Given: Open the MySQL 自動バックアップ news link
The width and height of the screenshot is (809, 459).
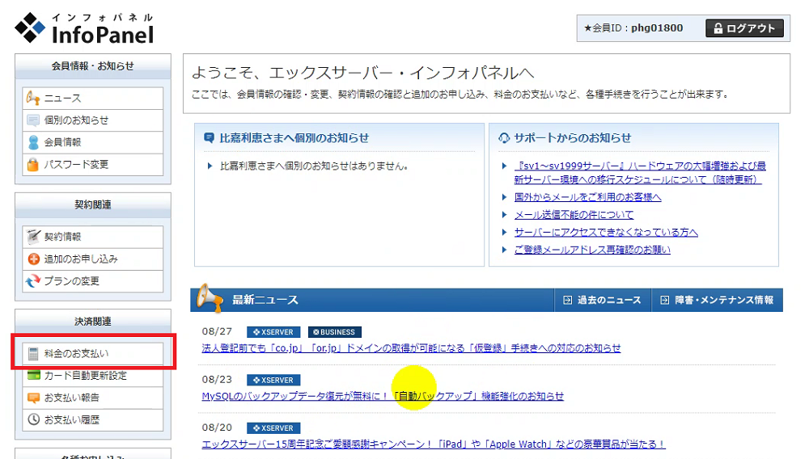Looking at the screenshot, I should pos(383,396).
